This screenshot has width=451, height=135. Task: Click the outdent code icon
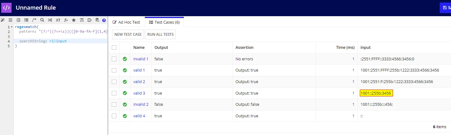tap(11, 20)
